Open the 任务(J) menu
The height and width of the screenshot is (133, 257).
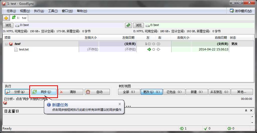(x=11, y=11)
